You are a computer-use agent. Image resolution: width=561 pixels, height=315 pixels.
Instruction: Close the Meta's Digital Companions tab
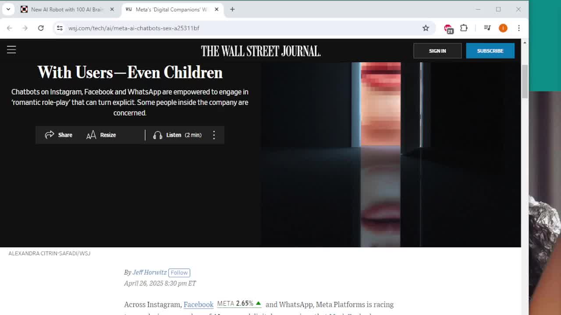tap(217, 9)
